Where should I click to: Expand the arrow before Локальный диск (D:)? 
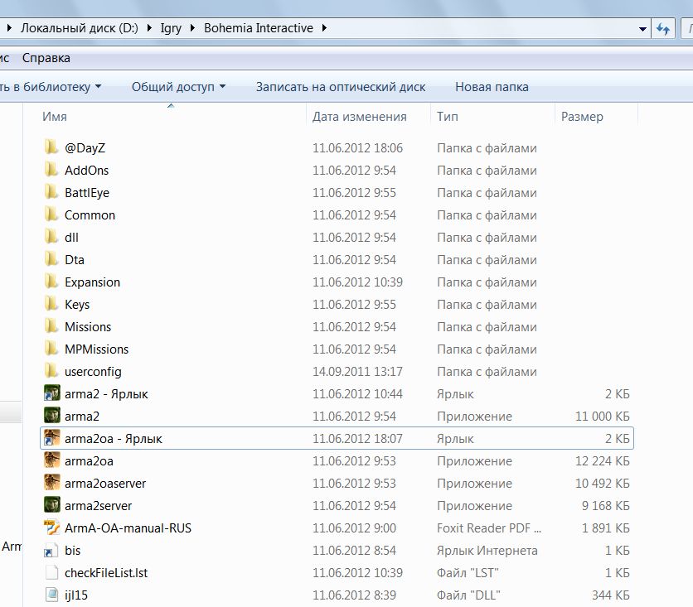tap(9, 28)
